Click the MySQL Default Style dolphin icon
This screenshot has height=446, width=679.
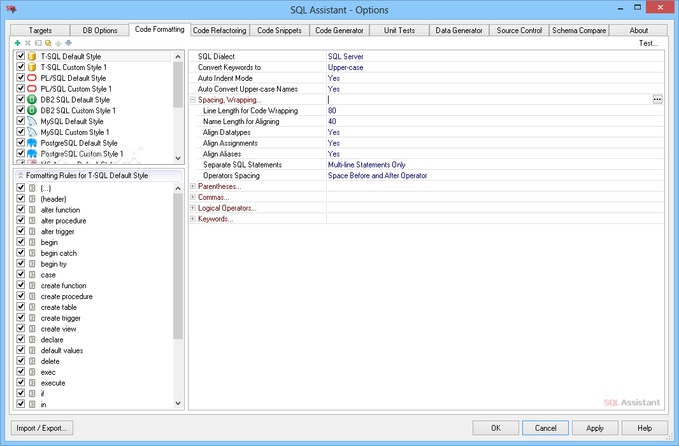coord(32,121)
